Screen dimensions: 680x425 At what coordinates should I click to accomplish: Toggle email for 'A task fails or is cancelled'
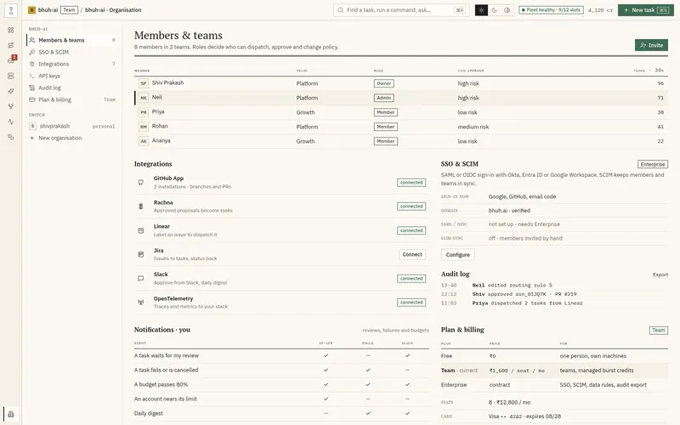click(368, 370)
